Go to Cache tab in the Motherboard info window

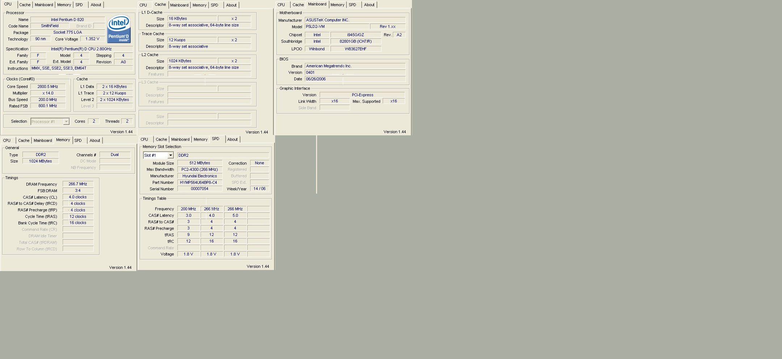click(298, 5)
